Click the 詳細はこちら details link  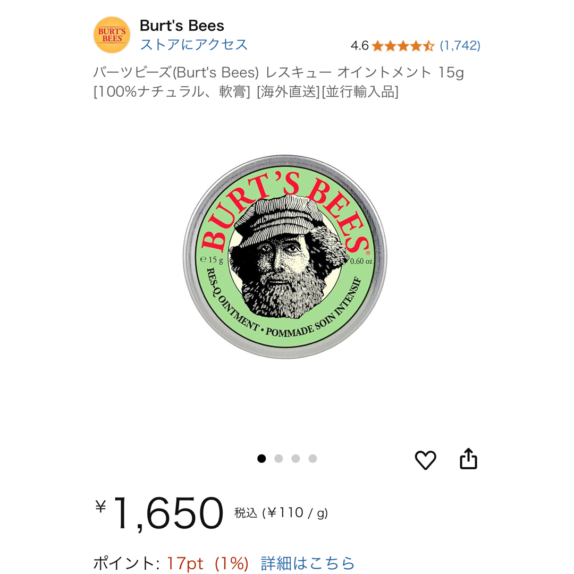coord(308,563)
